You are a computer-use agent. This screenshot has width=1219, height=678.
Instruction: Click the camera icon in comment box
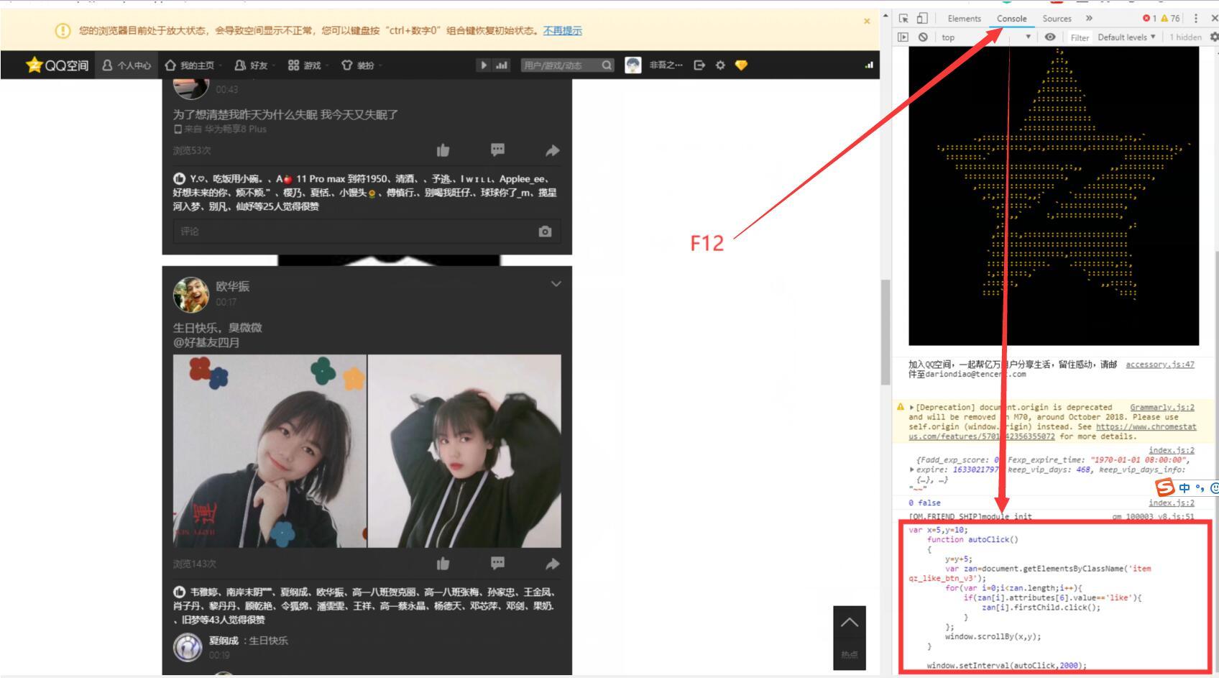545,232
